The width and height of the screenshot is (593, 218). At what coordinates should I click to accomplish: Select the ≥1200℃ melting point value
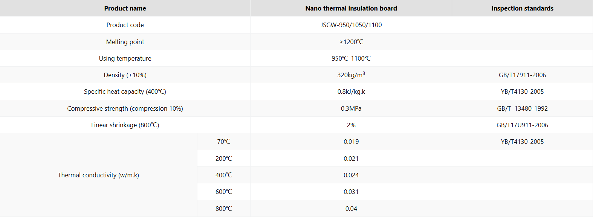click(x=351, y=42)
